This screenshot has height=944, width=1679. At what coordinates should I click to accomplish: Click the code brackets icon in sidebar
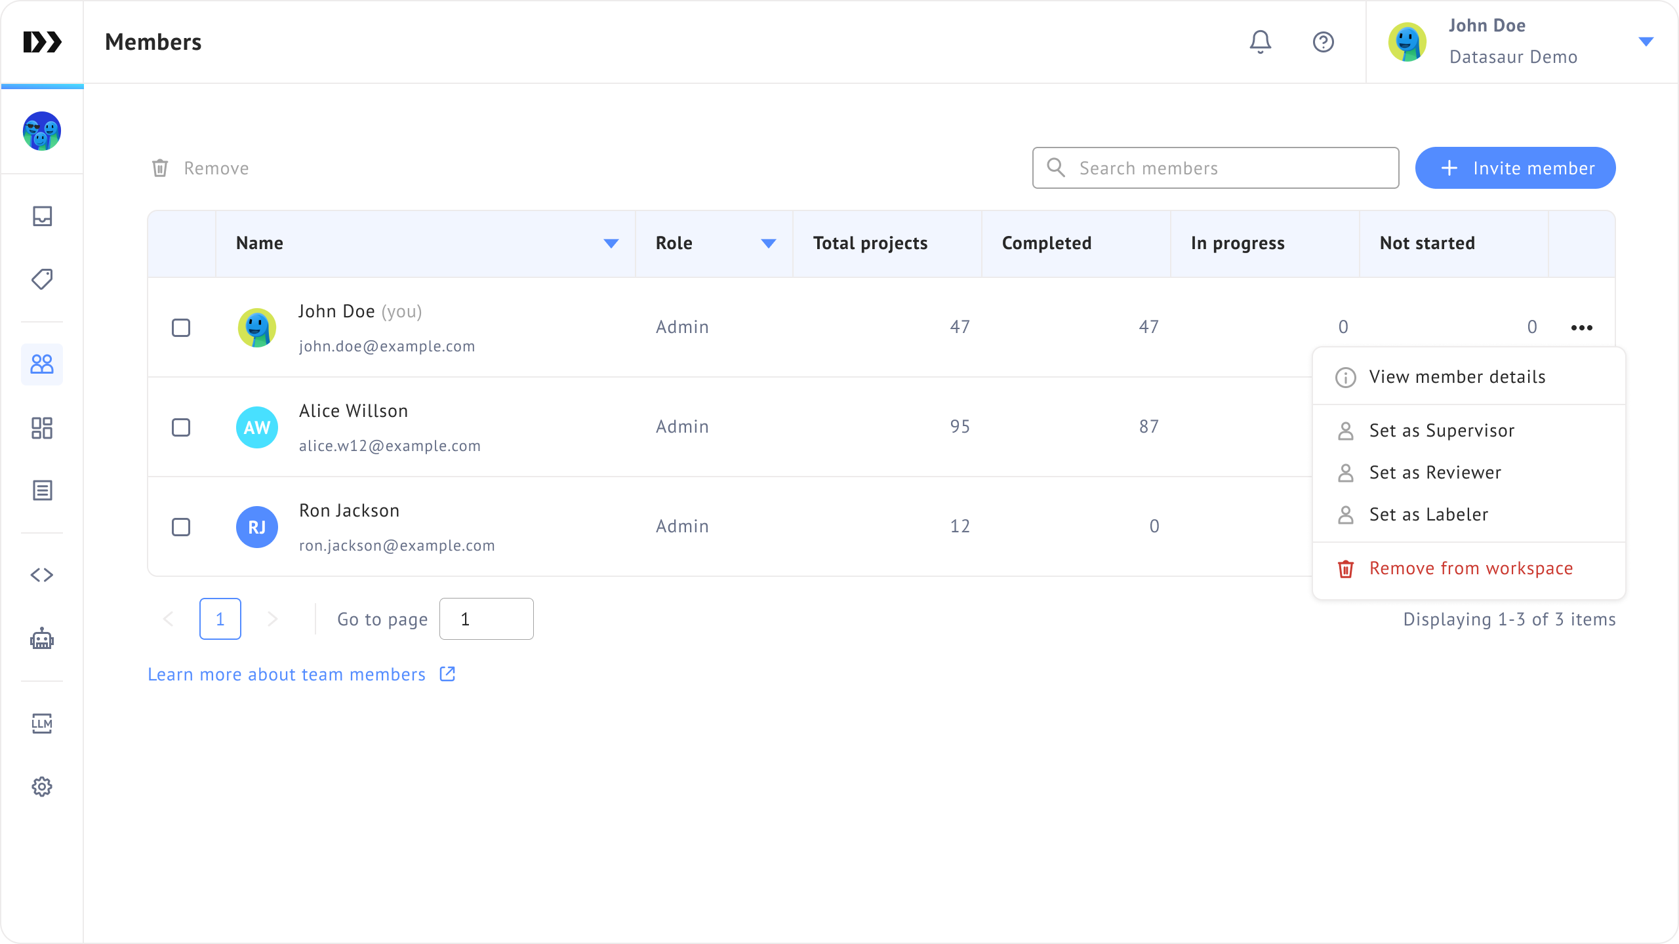coord(42,575)
